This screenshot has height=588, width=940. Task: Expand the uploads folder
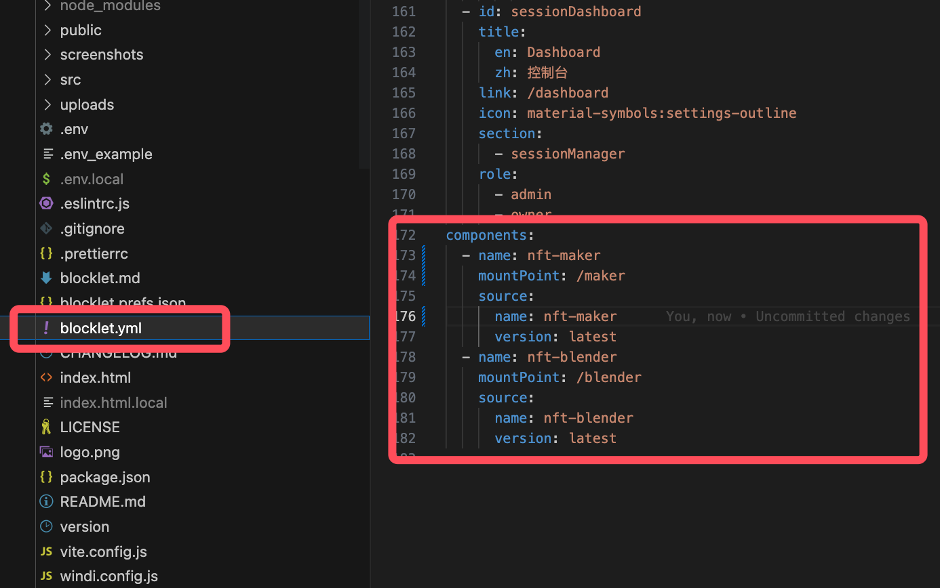47,104
